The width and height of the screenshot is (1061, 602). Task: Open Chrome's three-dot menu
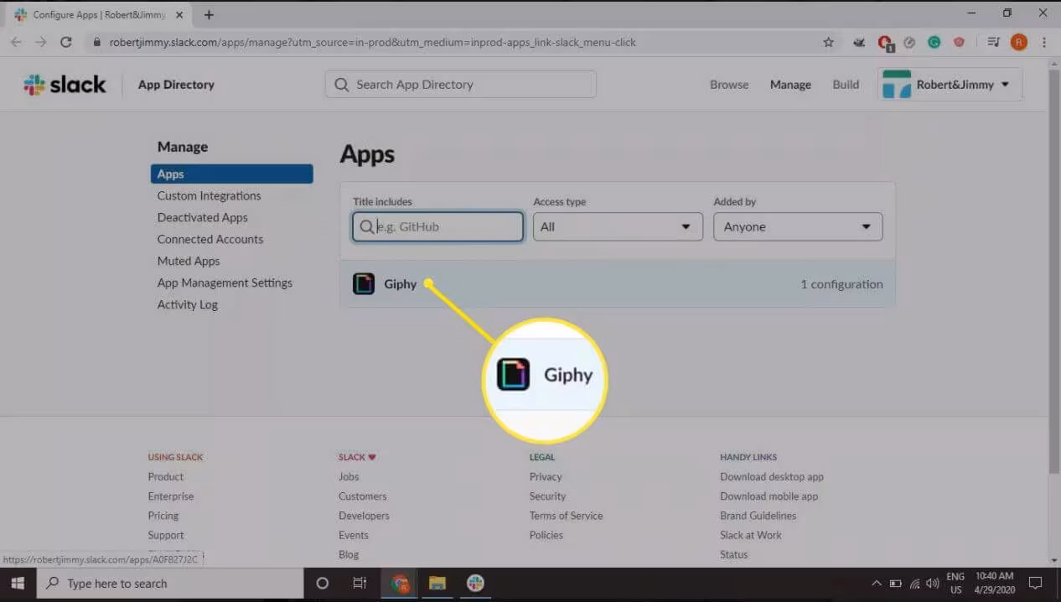[x=1044, y=42]
